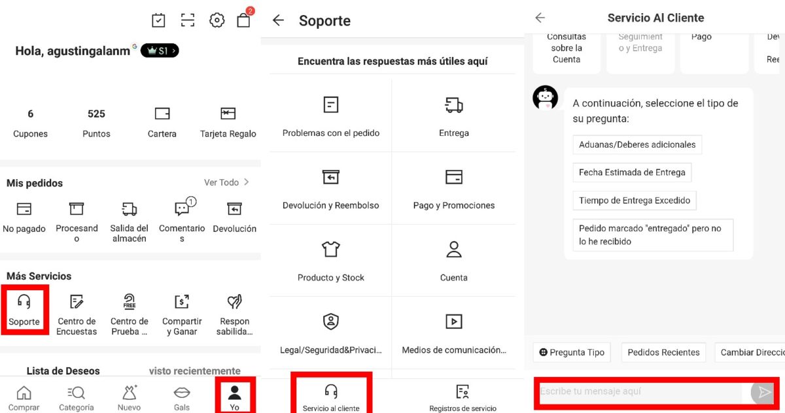The height and width of the screenshot is (413, 785).
Task: Tap the send message arrow
Action: coord(761,391)
